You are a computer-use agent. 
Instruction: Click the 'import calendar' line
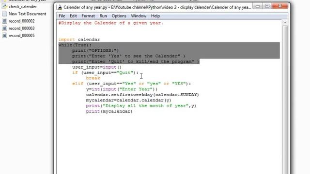79,40
